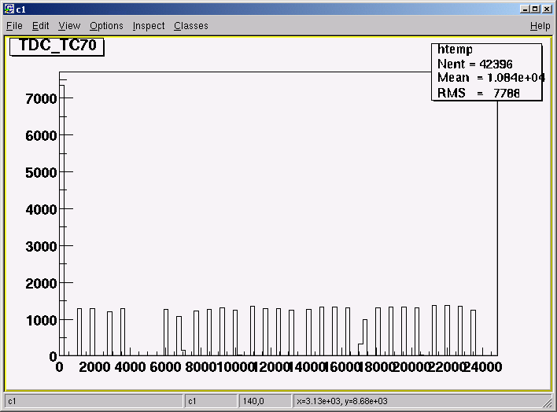Click the 6000 y-axis label
Viewport: 557px width, 412px height.
point(41,136)
